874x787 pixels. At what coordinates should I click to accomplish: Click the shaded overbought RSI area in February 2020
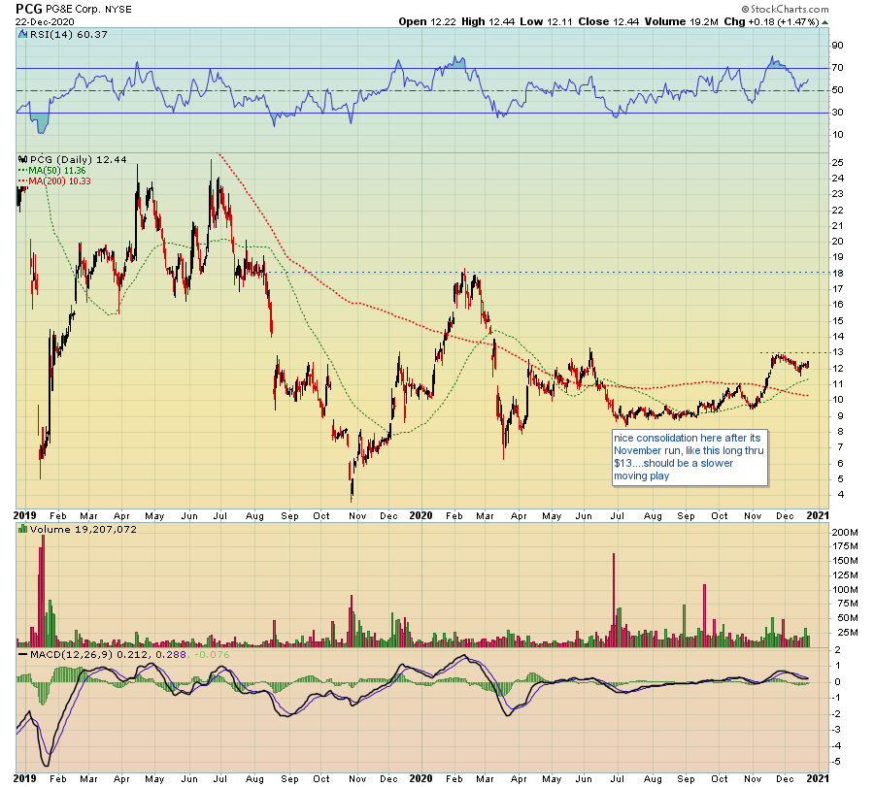click(454, 64)
